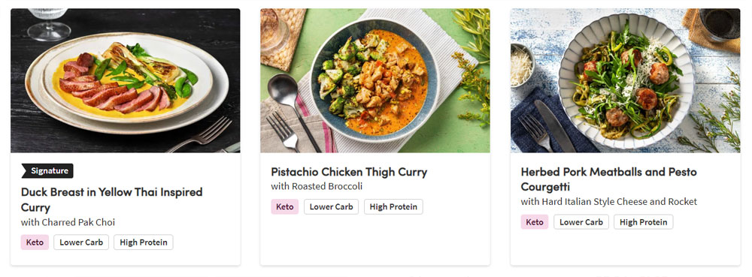This screenshot has width=752, height=277.
Task: Click the blank area below the Pistachio Chicken tags
Action: [375, 241]
